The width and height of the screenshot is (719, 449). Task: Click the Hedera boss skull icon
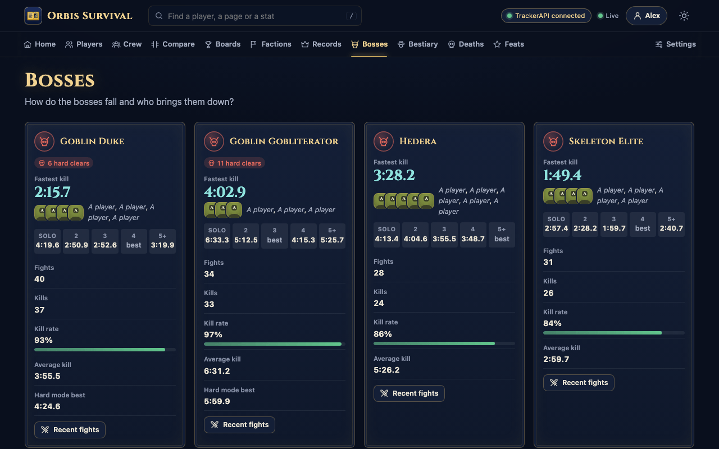(383, 141)
